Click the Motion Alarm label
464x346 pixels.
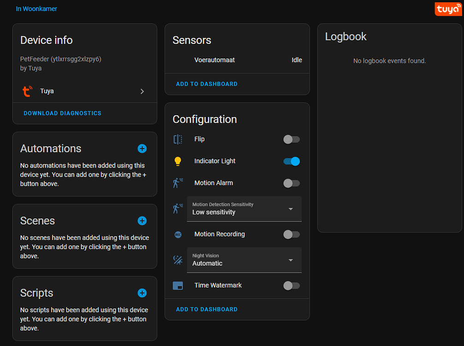pos(214,183)
